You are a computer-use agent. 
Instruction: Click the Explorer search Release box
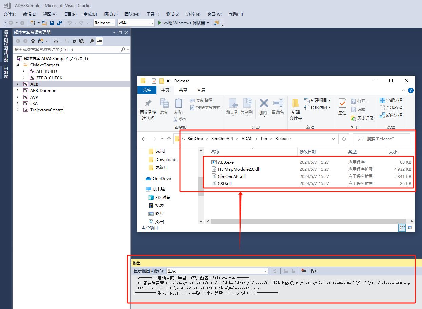(382, 139)
